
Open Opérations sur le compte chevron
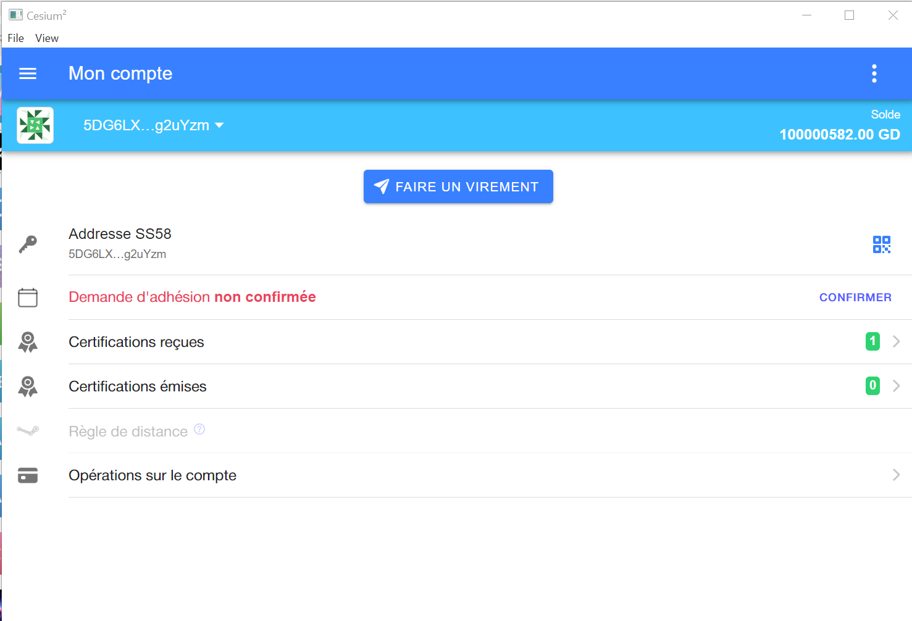pyautogui.click(x=896, y=475)
